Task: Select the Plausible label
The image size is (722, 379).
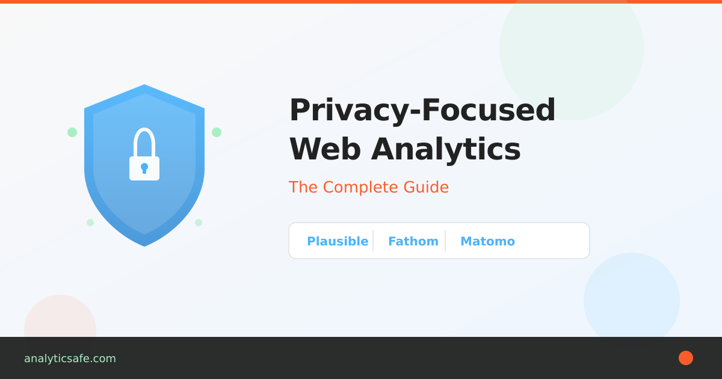Action: (338, 241)
